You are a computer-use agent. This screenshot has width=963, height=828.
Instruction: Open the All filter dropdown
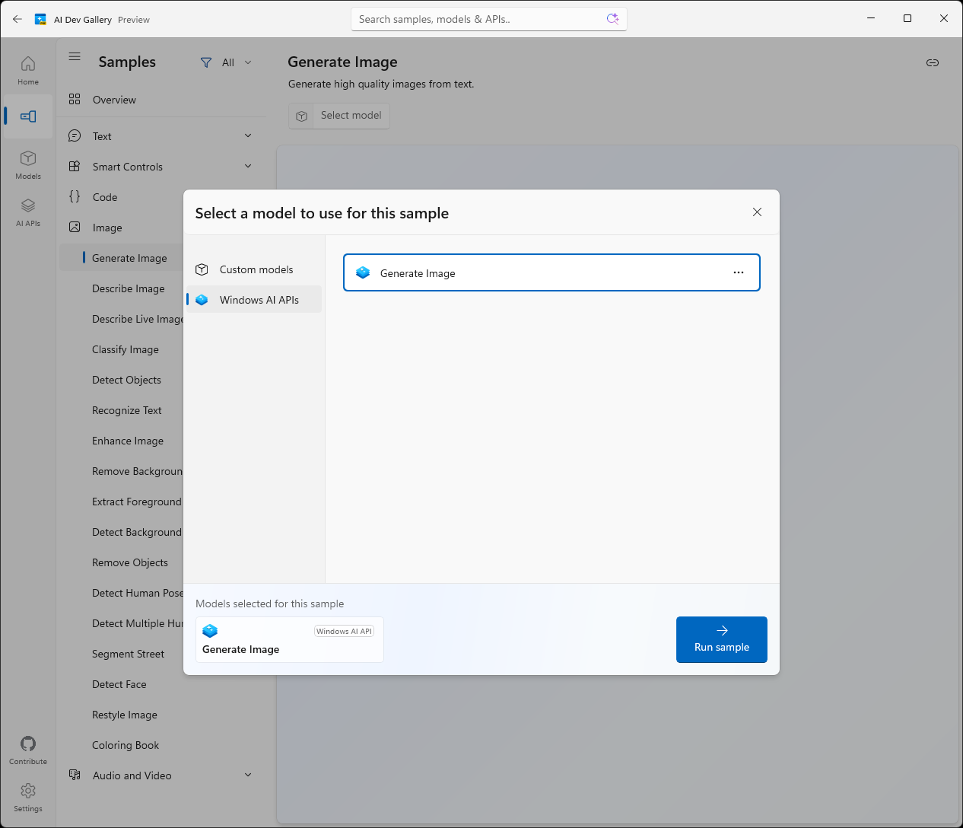point(226,62)
